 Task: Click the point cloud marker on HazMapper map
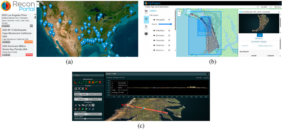click(x=189, y=12)
